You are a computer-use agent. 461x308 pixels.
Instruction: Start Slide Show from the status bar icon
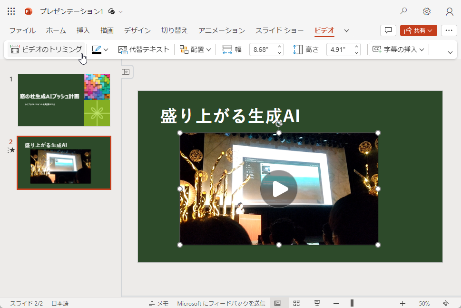[x=316, y=303]
